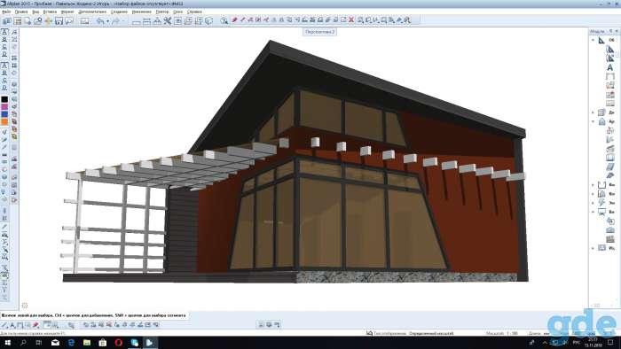Click the brick wall module icon
Screen dimensions: 621x349
click(x=610, y=238)
